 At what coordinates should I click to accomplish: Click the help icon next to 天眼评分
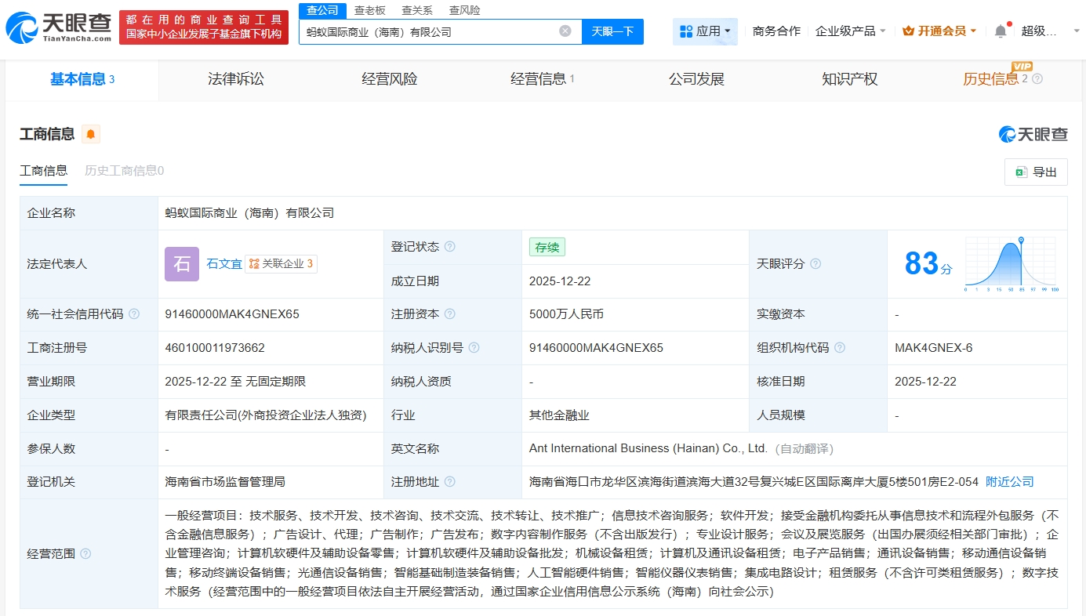[x=815, y=264]
